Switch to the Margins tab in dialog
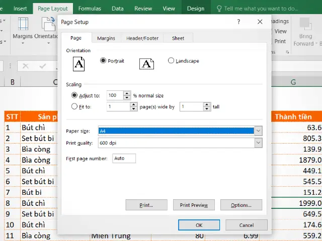The height and width of the screenshot is (241, 322). point(106,38)
